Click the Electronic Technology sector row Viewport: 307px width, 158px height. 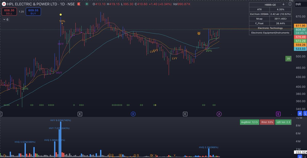pyautogui.click(x=270, y=28)
